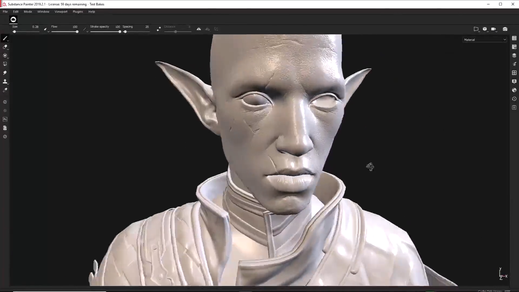Select the Eraser tool

point(5,47)
